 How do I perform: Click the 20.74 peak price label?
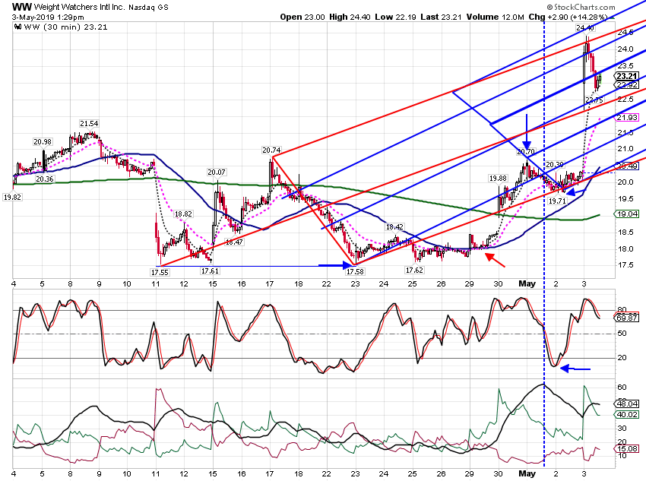(271, 150)
